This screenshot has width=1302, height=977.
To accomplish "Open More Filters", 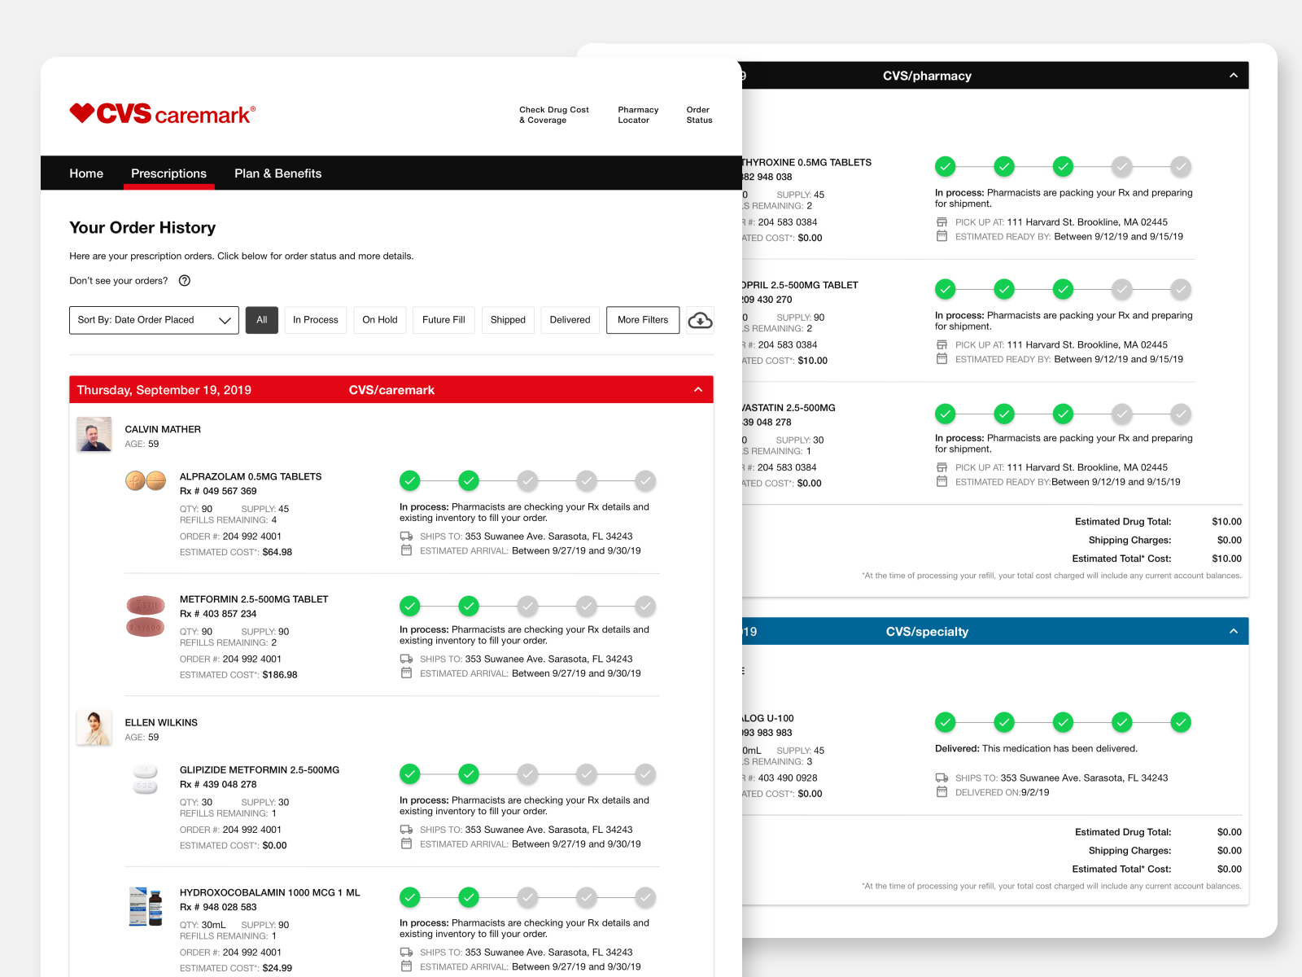I will [x=643, y=320].
